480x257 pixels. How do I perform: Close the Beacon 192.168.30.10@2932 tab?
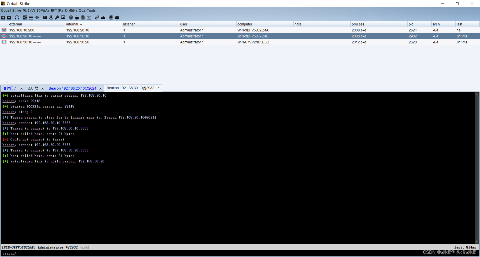(x=158, y=88)
